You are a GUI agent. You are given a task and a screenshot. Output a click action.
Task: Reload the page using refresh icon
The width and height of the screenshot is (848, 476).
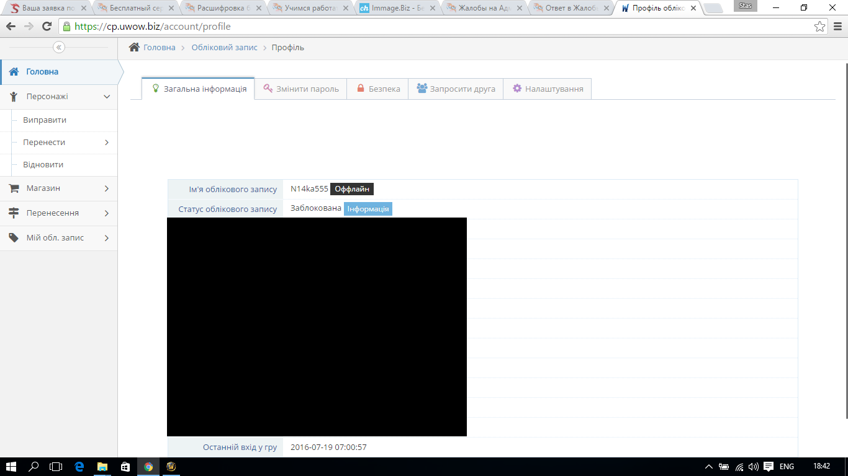(x=47, y=27)
